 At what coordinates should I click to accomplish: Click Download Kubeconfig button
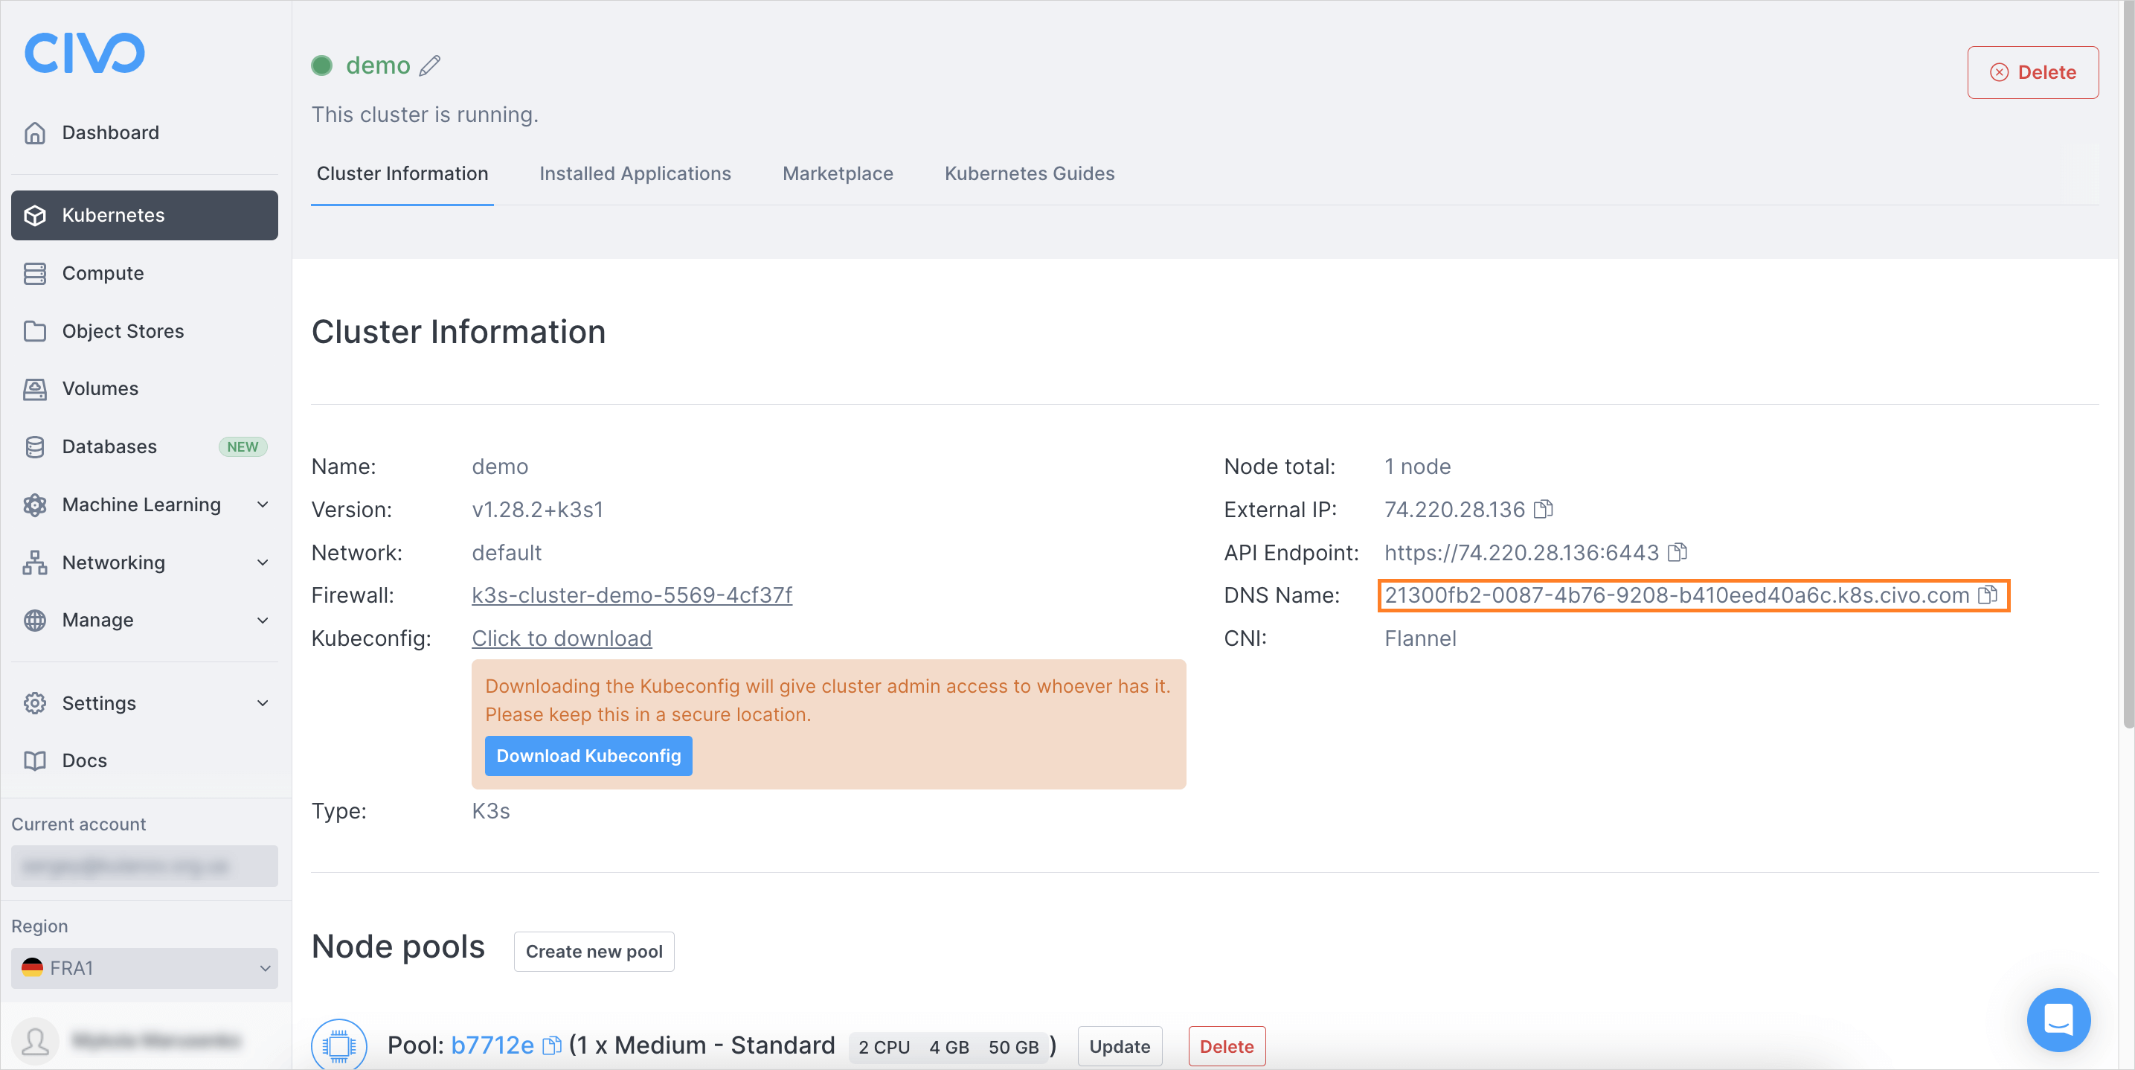coord(588,755)
